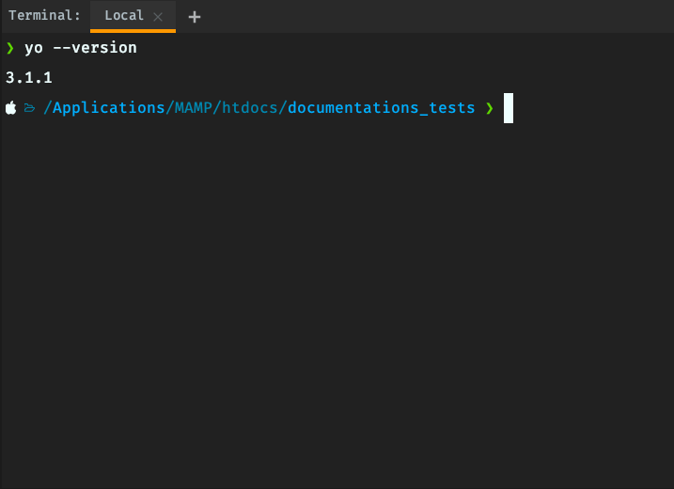Click the orange underline of Local tab

coord(133,30)
